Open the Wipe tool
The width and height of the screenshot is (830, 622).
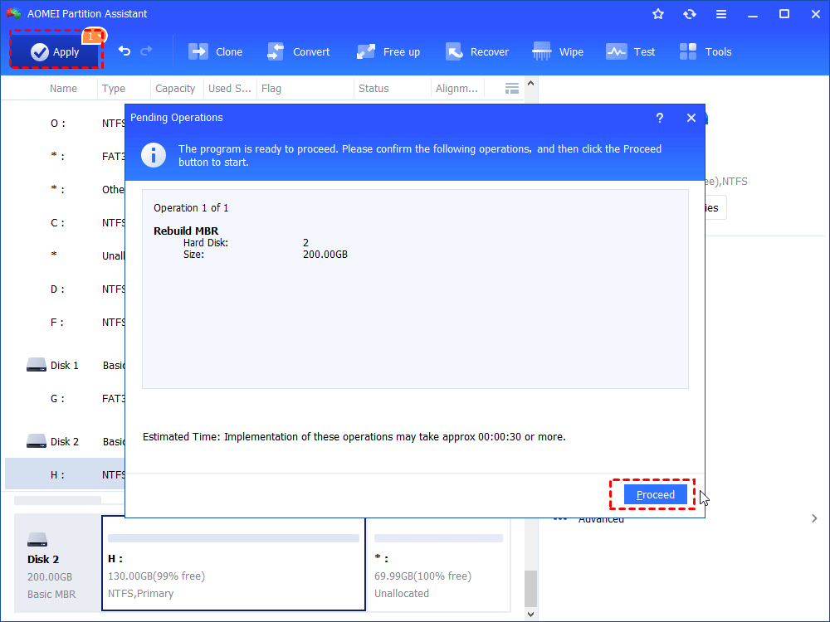click(x=558, y=51)
